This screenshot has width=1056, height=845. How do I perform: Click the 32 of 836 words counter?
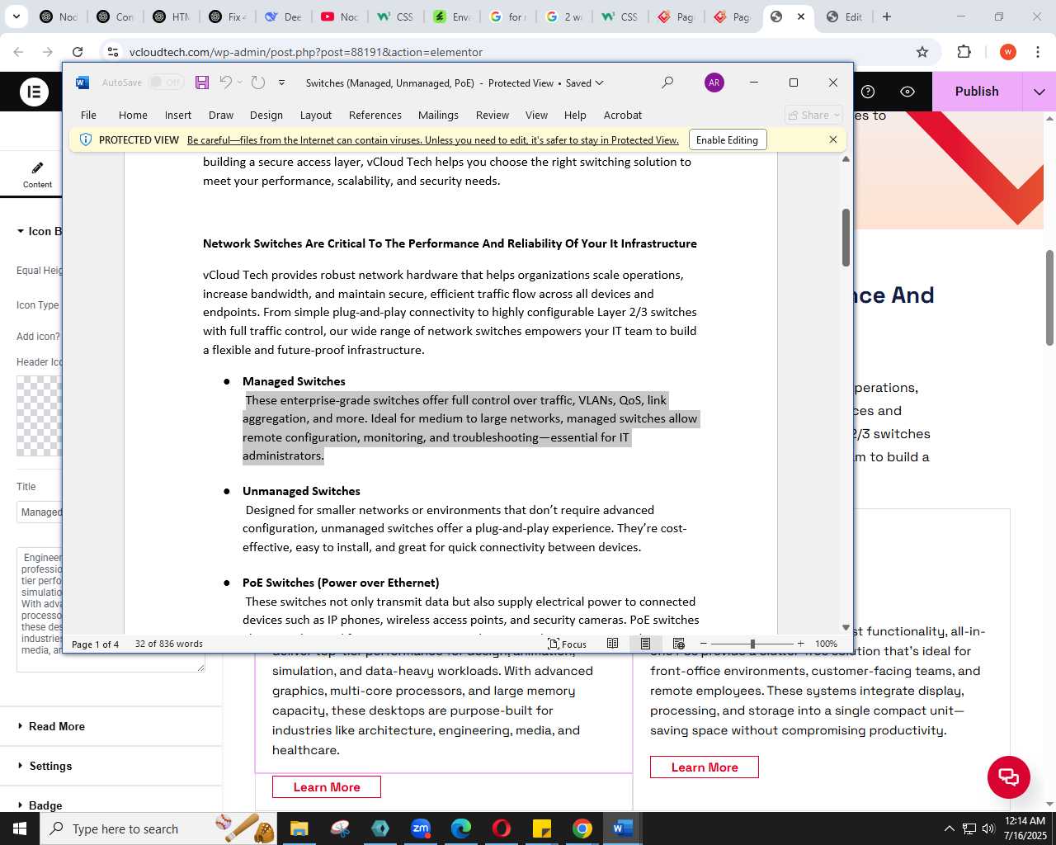(169, 644)
